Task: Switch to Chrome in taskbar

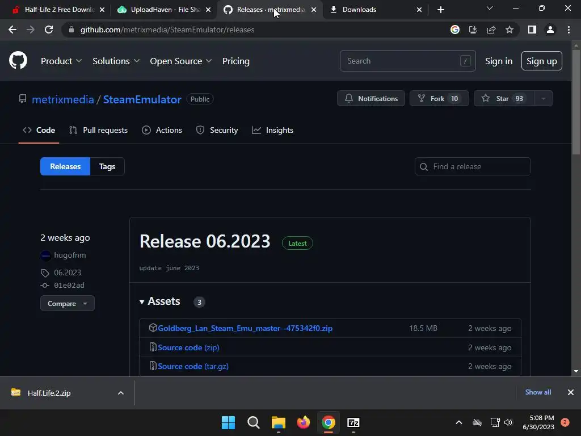Action: click(x=329, y=422)
